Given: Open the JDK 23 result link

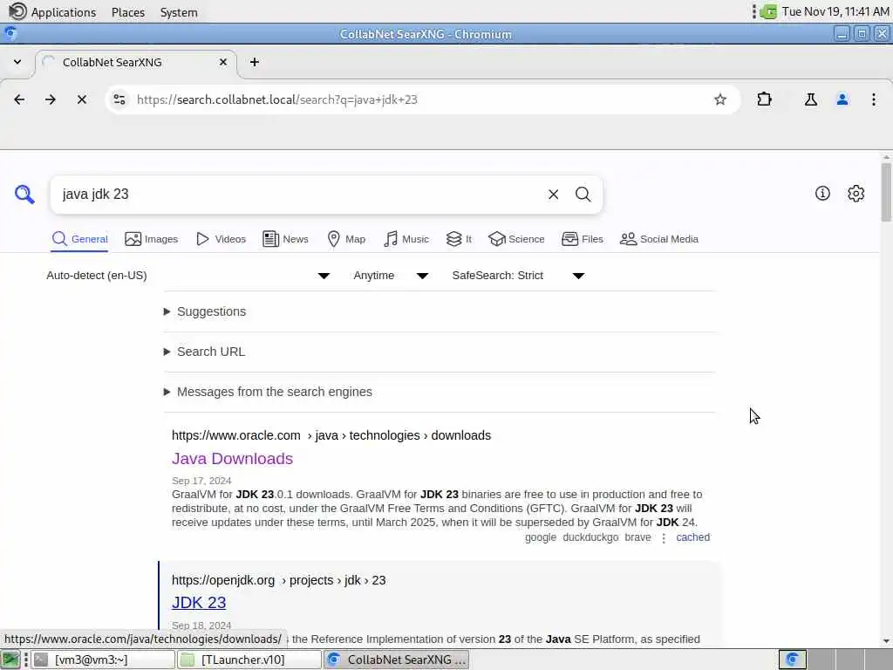Looking at the screenshot, I should (x=199, y=603).
